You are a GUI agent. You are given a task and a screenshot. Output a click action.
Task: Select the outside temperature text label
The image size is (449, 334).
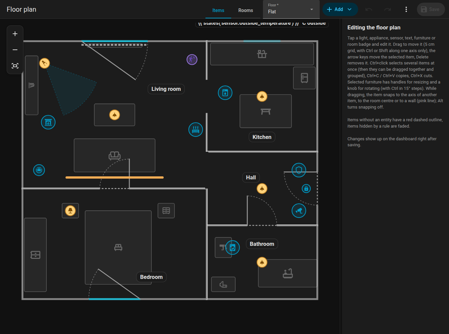point(262,23)
